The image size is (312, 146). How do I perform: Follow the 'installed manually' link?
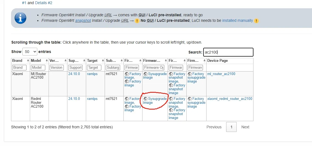(x=237, y=20)
